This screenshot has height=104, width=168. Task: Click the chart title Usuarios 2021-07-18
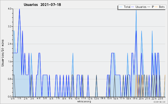(x=42, y=5)
